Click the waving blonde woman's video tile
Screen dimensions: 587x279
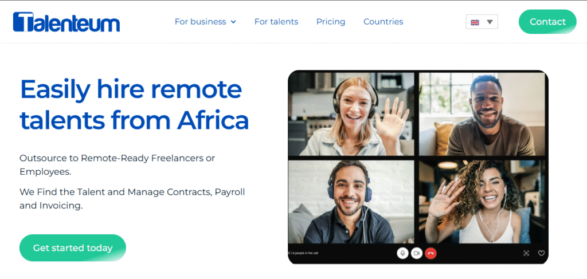351,114
